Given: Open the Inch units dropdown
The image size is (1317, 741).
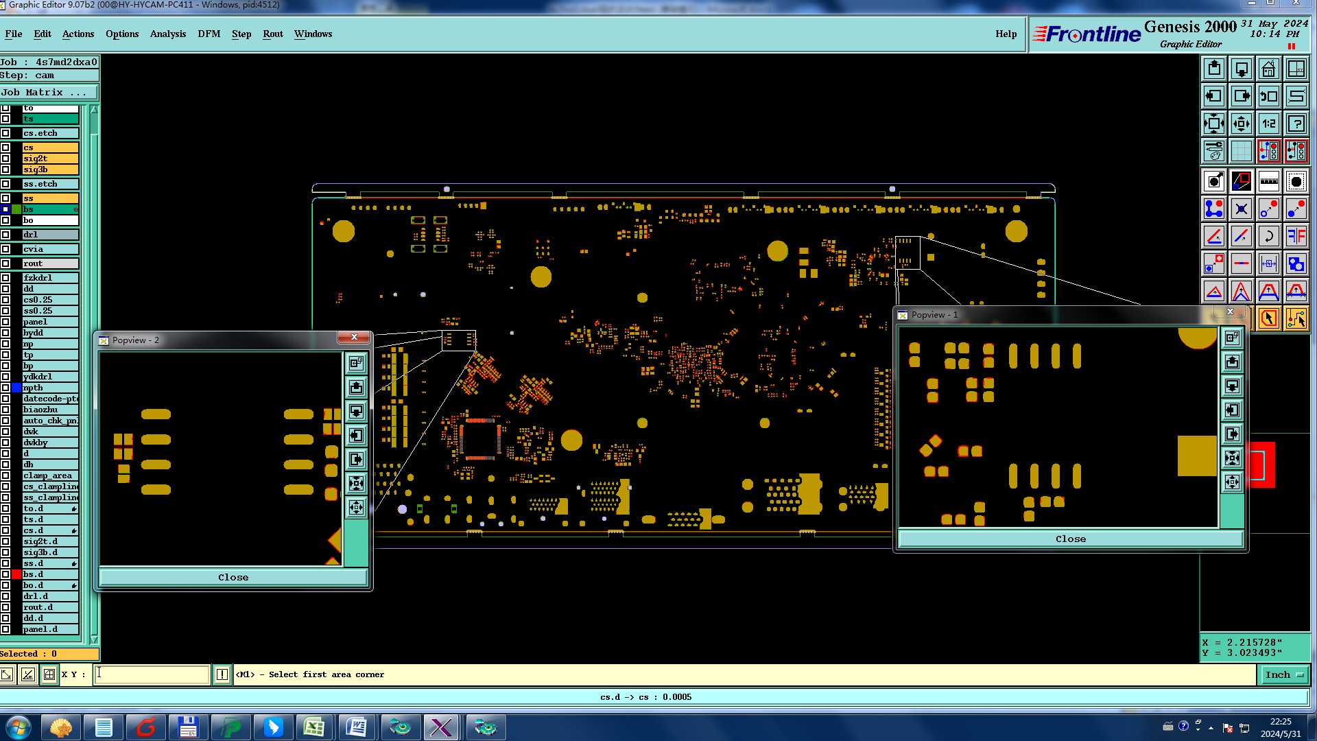Looking at the screenshot, I should (x=1283, y=675).
